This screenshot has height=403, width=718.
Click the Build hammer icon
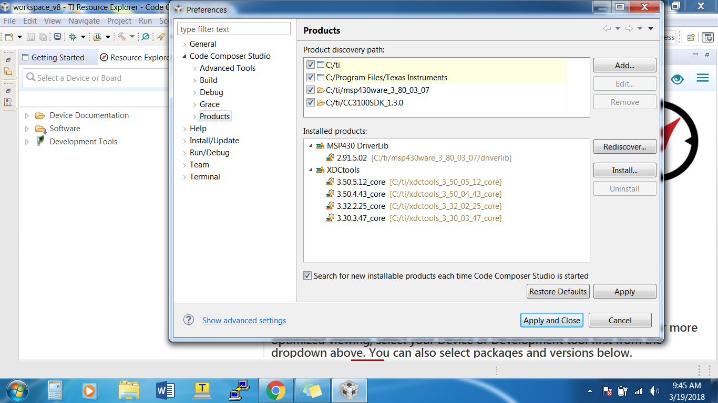coord(121,37)
